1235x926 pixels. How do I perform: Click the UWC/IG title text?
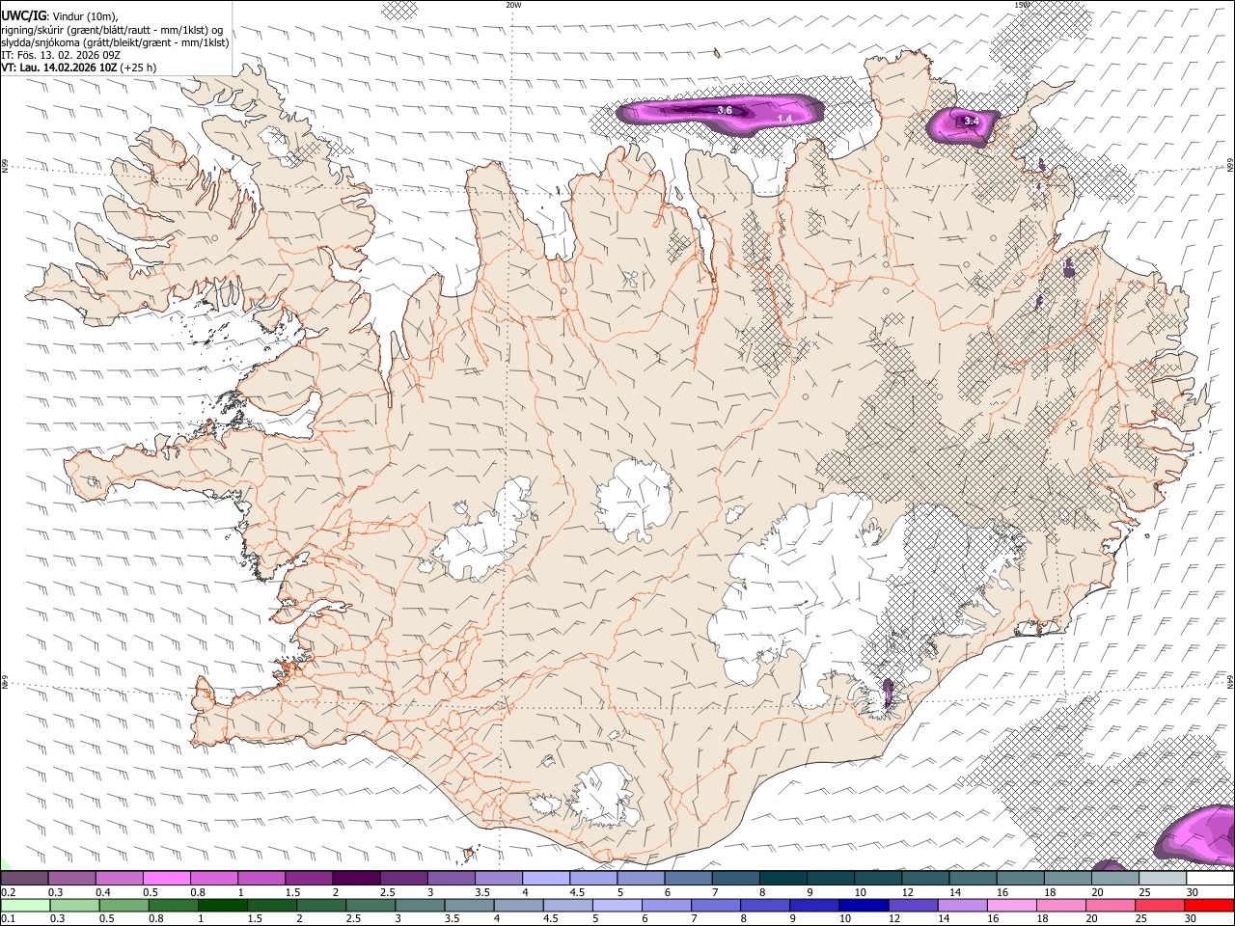point(23,15)
